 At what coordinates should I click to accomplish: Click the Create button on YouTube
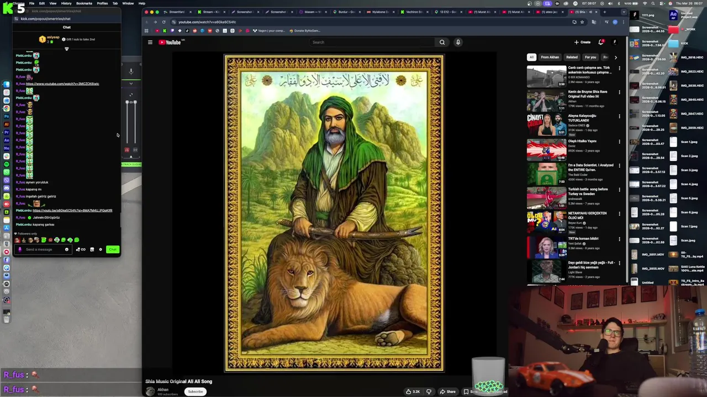pos(582,42)
